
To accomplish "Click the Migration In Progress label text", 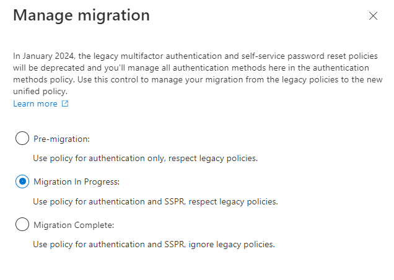I will (x=77, y=182).
